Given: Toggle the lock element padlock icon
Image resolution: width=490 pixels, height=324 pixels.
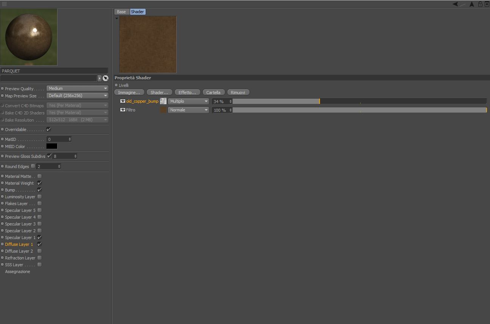Looking at the screenshot, I should point(480,4).
